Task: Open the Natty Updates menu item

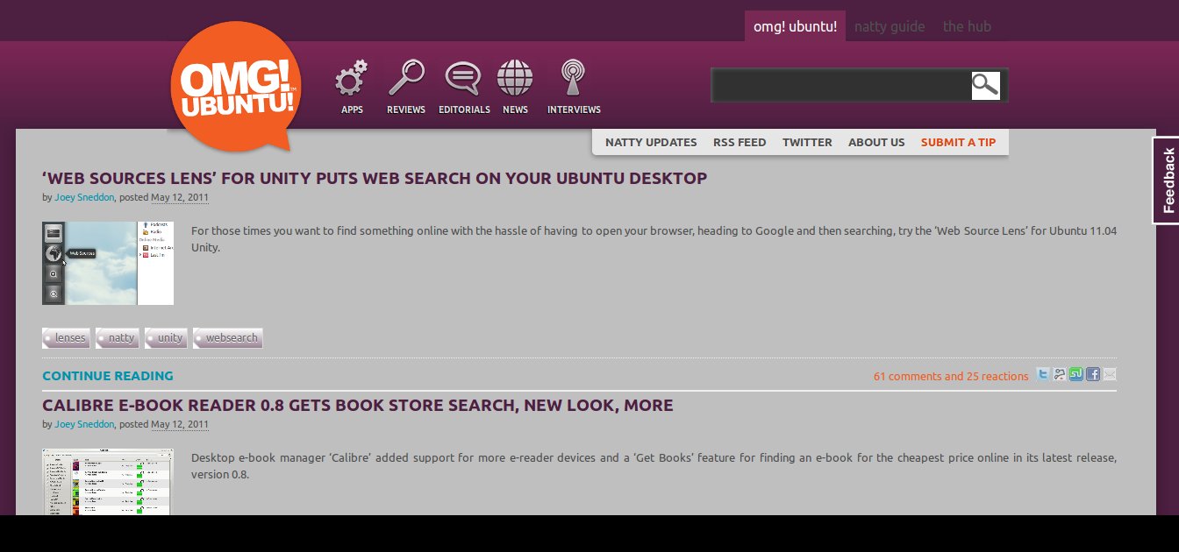Action: point(651,142)
